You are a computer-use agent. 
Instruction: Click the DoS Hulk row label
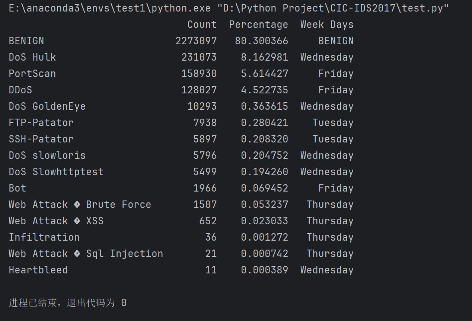pyautogui.click(x=32, y=57)
